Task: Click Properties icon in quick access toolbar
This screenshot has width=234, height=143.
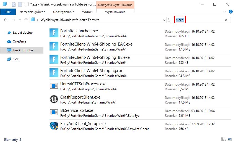Action: point(14,4)
